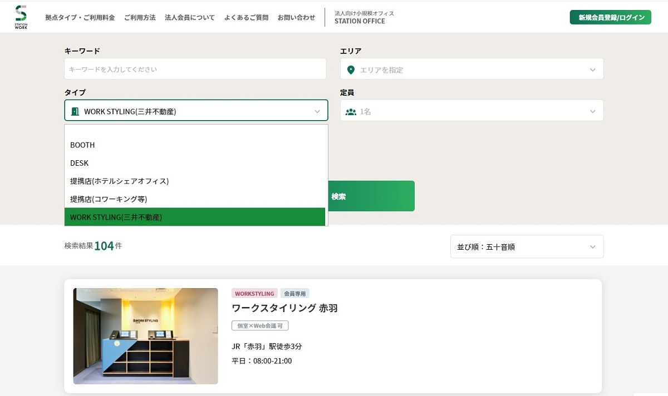668x396 pixels.
Task: Click the pink WORKSTYLING tag
Action: point(255,293)
